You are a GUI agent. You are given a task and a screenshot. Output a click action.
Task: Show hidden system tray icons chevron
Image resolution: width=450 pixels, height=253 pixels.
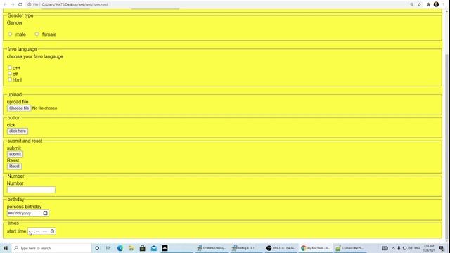[x=393, y=248]
